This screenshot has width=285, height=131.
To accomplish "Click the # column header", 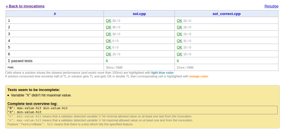I will pyautogui.click(x=55, y=14).
